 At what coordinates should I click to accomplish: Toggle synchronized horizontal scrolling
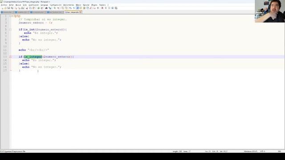point(66,8)
